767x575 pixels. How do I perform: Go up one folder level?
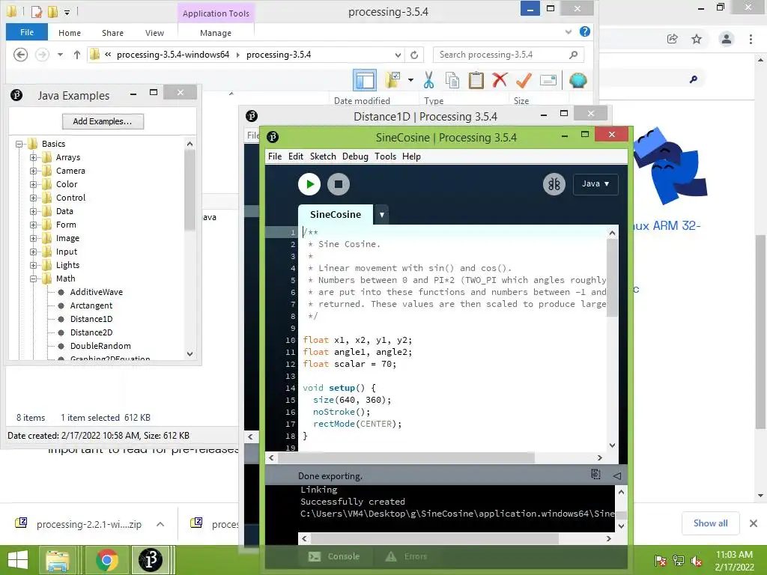[x=77, y=55]
